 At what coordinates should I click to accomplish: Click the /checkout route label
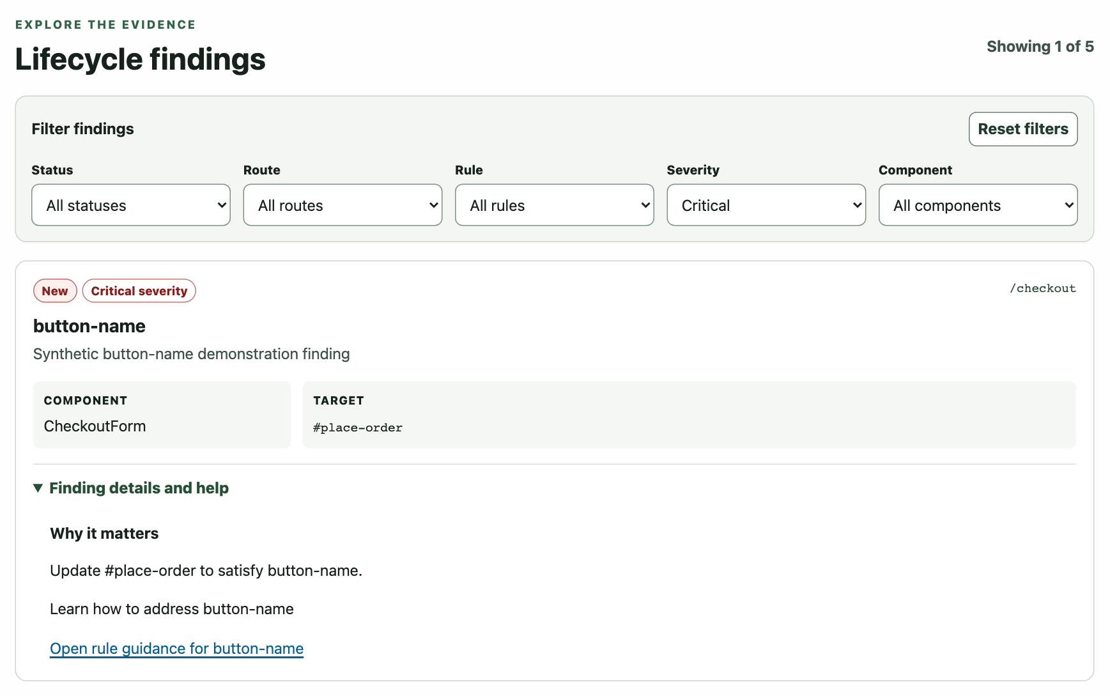pos(1043,288)
